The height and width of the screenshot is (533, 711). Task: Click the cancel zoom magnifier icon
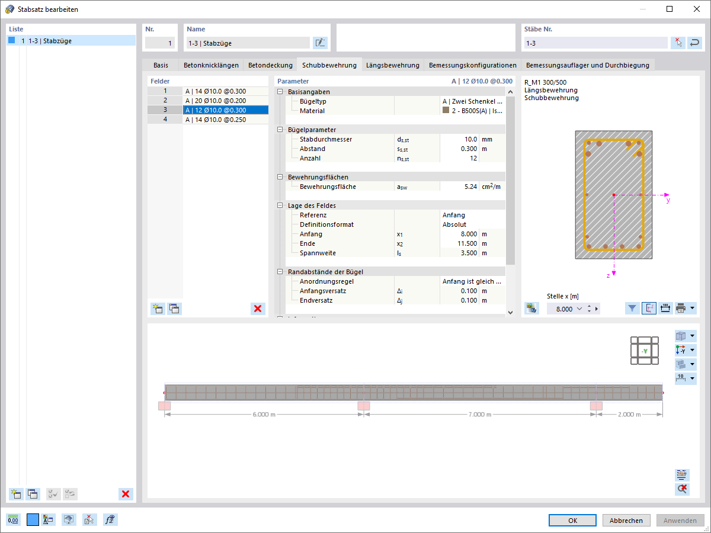coord(682,489)
